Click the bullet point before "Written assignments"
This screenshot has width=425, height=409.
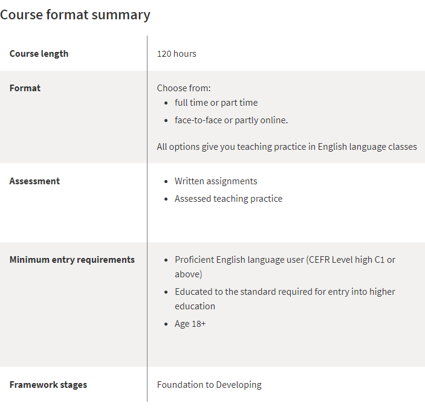coord(167,182)
